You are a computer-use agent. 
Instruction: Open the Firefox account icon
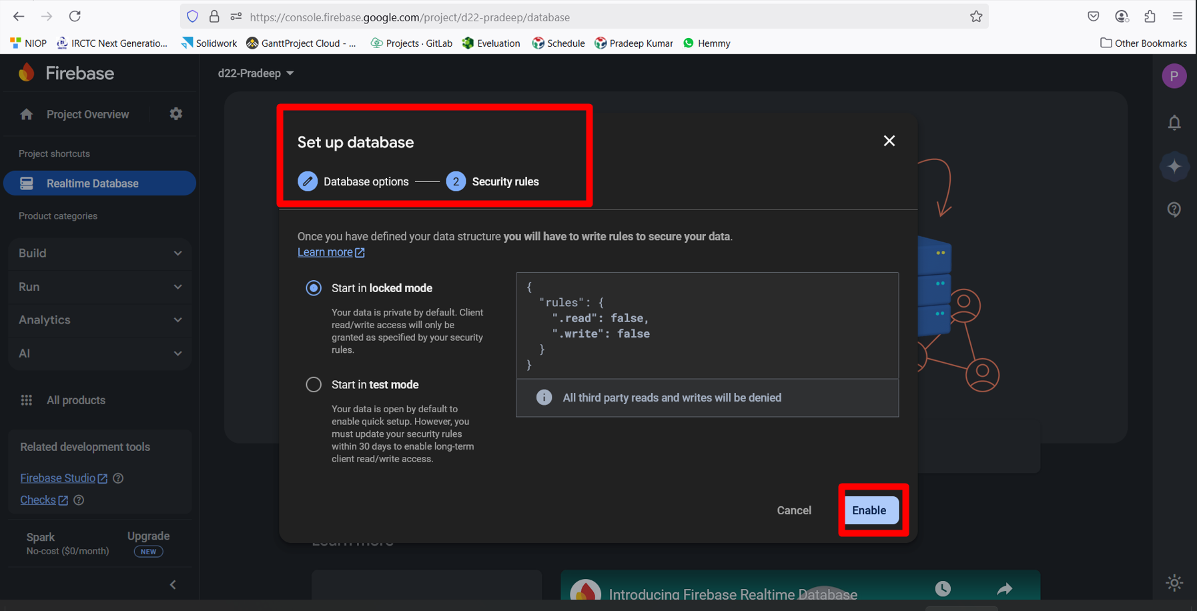pyautogui.click(x=1122, y=17)
